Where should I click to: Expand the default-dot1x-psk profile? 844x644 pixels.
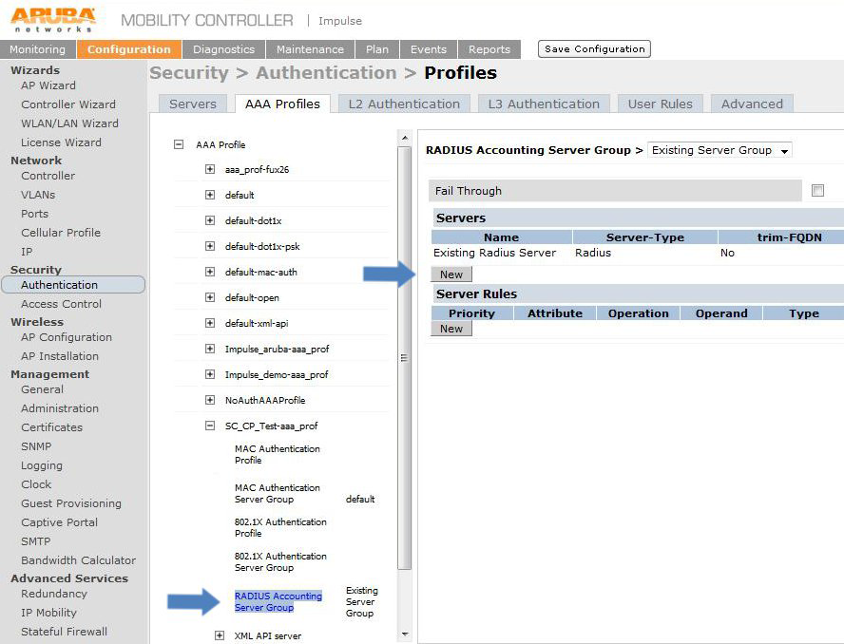[210, 246]
